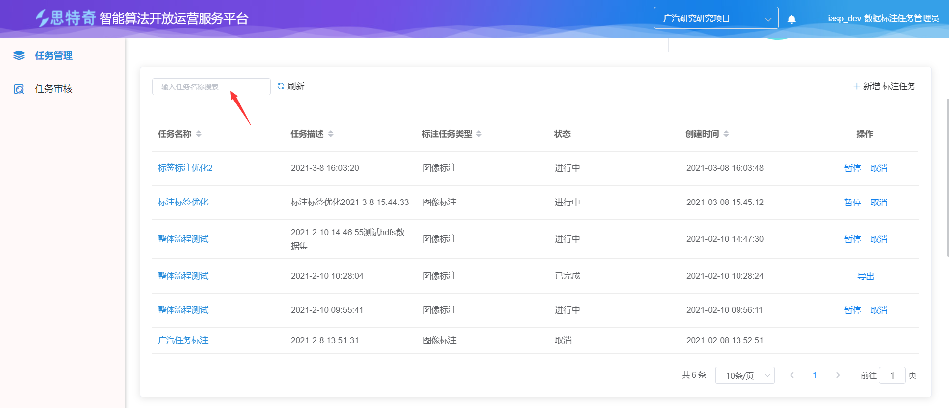Image resolution: width=949 pixels, height=408 pixels.
Task: Sort by 任务名称 column arrows
Action: click(x=199, y=134)
